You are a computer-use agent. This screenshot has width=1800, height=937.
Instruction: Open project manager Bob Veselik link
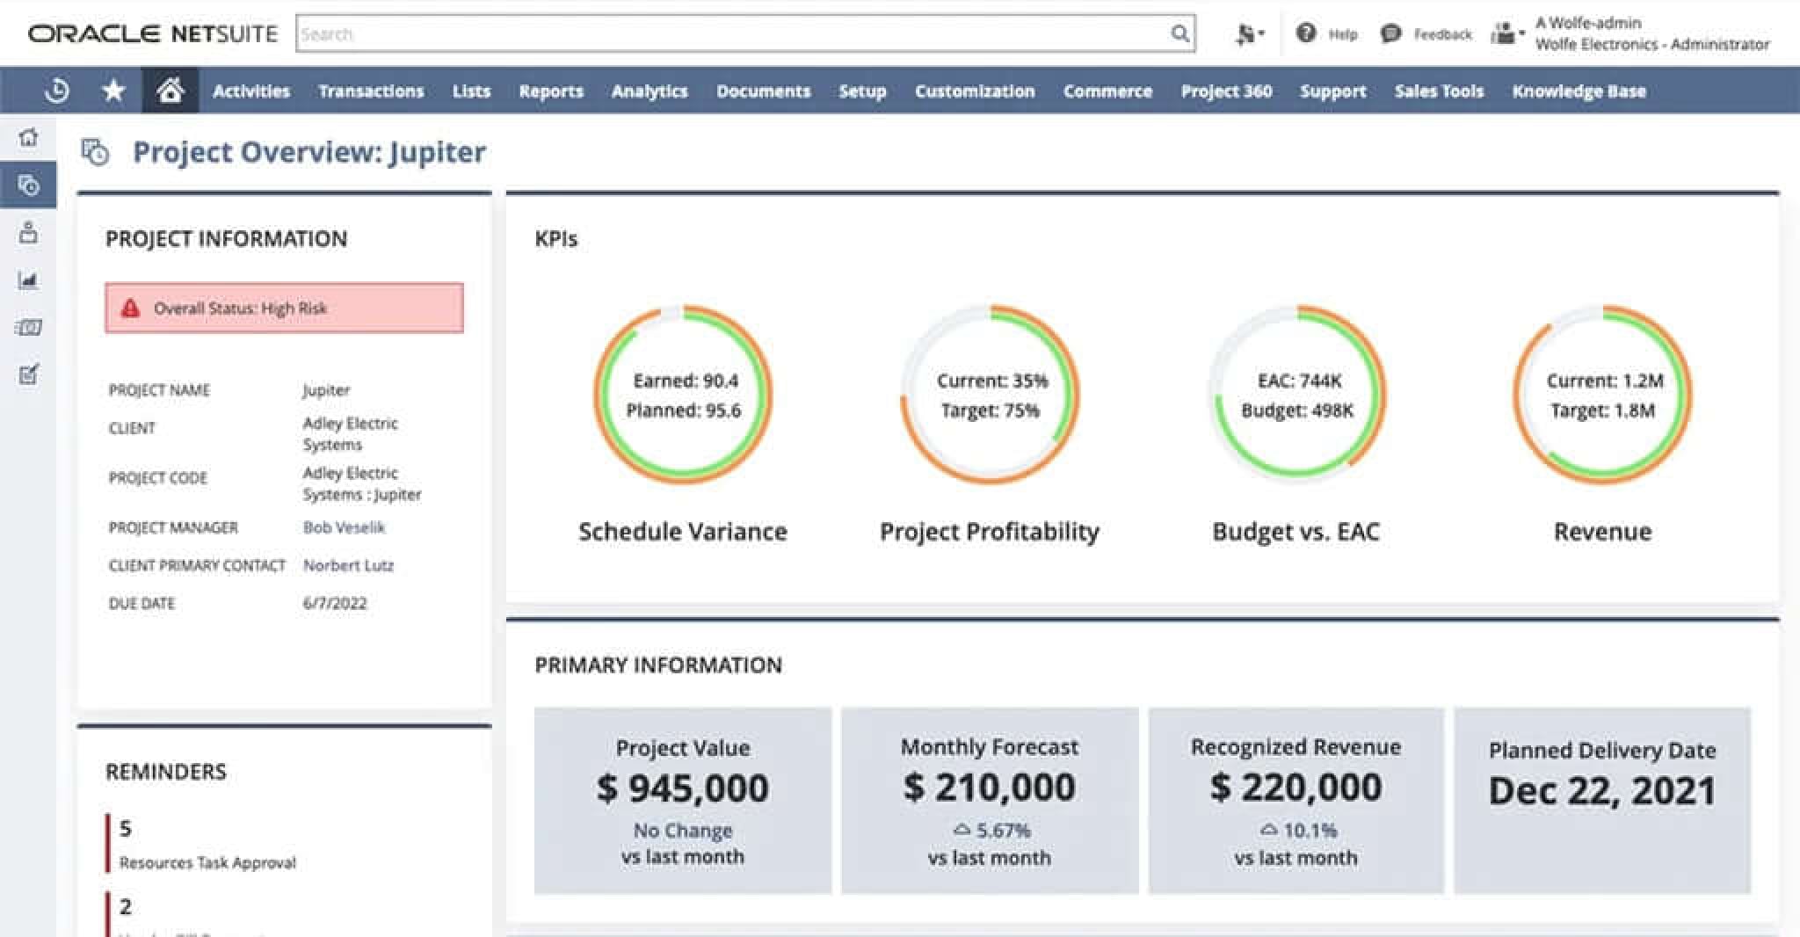(344, 527)
